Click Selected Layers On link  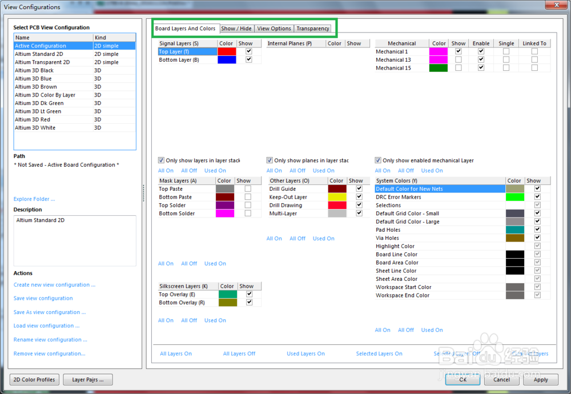tap(379, 353)
